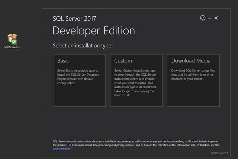Open the SQLServer2... desktop installer shortcut
The width and height of the screenshot is (238, 159).
12,41
